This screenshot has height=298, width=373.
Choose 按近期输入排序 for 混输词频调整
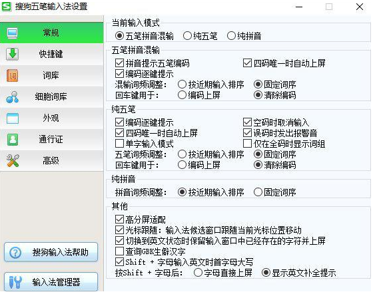(182, 84)
